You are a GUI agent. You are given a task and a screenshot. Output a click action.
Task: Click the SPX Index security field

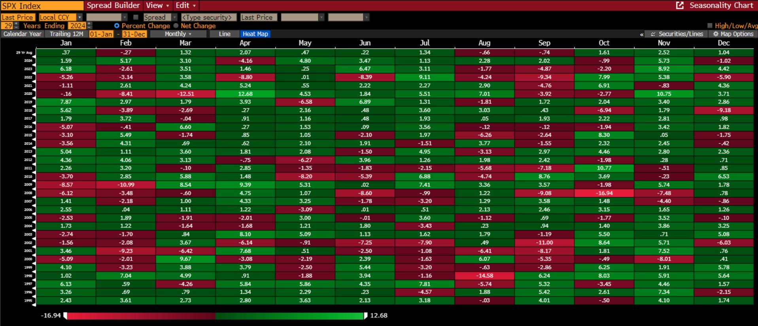click(42, 6)
